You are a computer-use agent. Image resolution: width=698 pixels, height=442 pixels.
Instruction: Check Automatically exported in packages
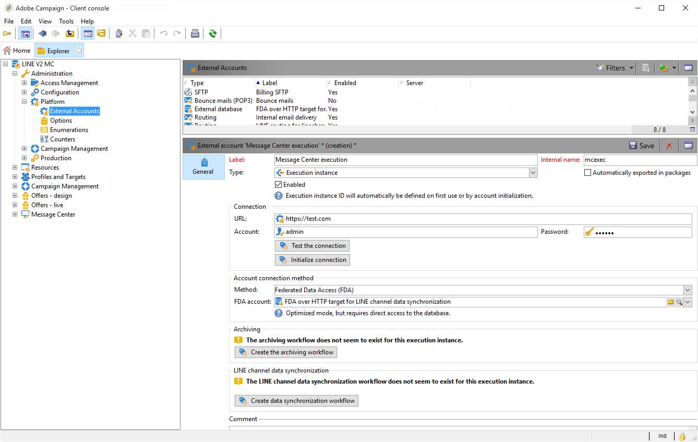(x=588, y=173)
